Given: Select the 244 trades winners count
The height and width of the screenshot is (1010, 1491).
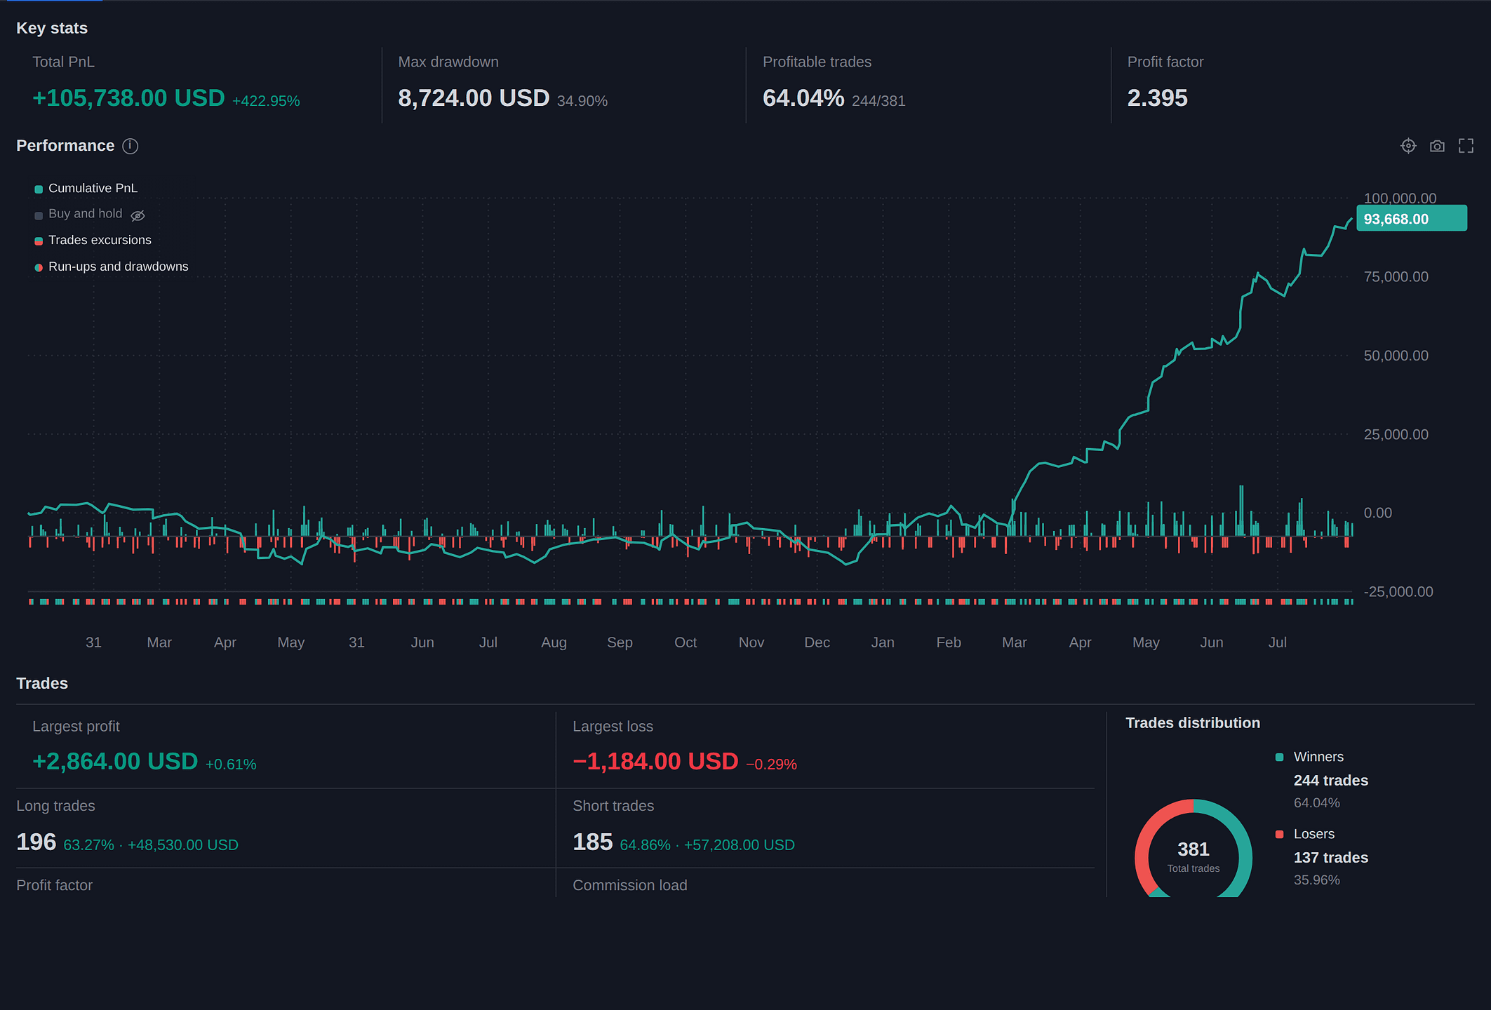Looking at the screenshot, I should 1331,781.
